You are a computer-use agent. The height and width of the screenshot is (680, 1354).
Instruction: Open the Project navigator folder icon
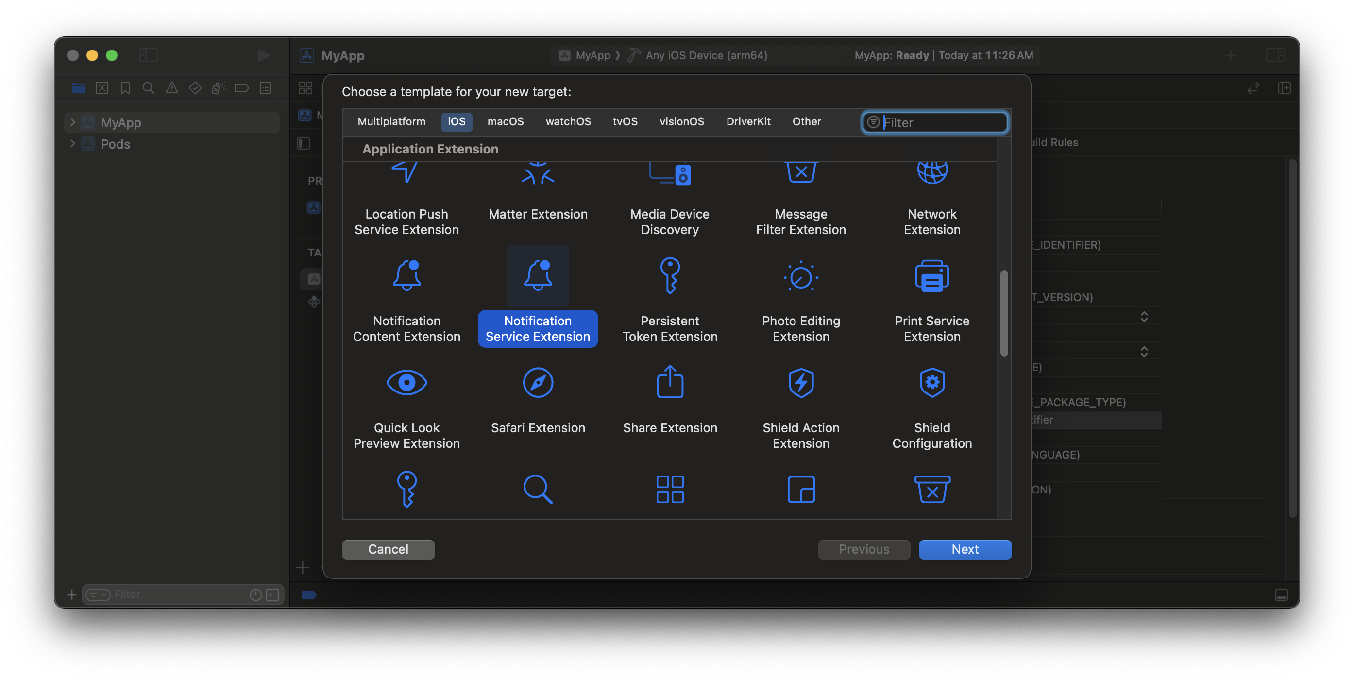point(78,88)
